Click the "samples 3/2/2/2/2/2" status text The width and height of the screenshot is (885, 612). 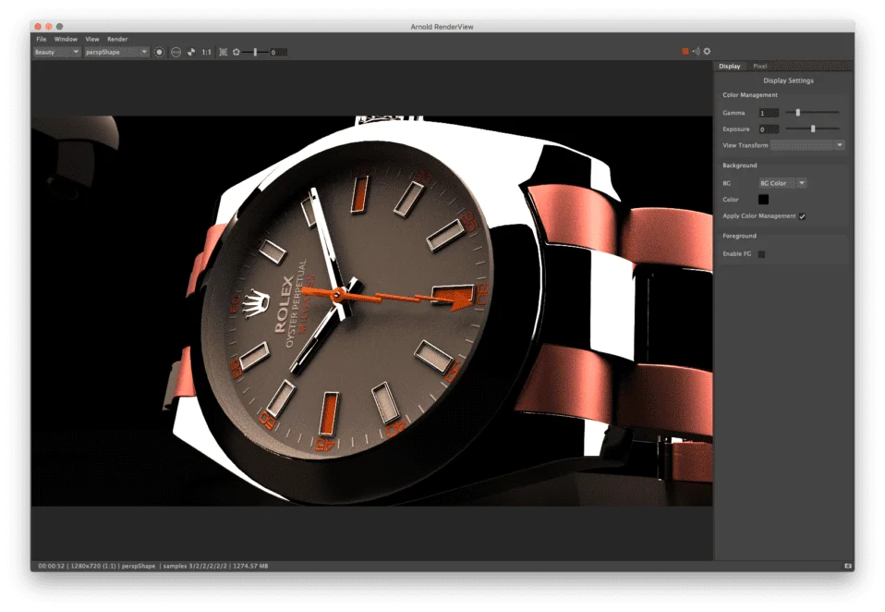point(195,566)
